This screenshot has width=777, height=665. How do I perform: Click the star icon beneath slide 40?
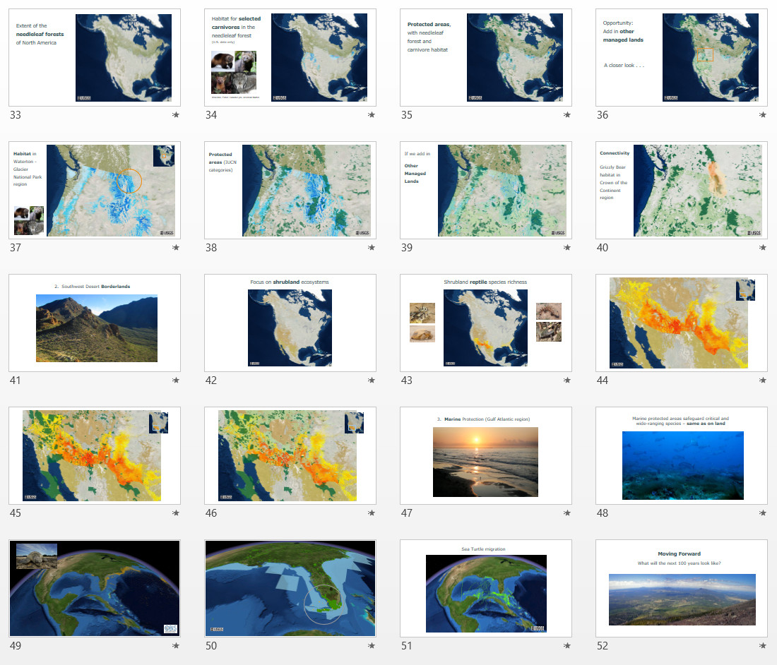(763, 248)
